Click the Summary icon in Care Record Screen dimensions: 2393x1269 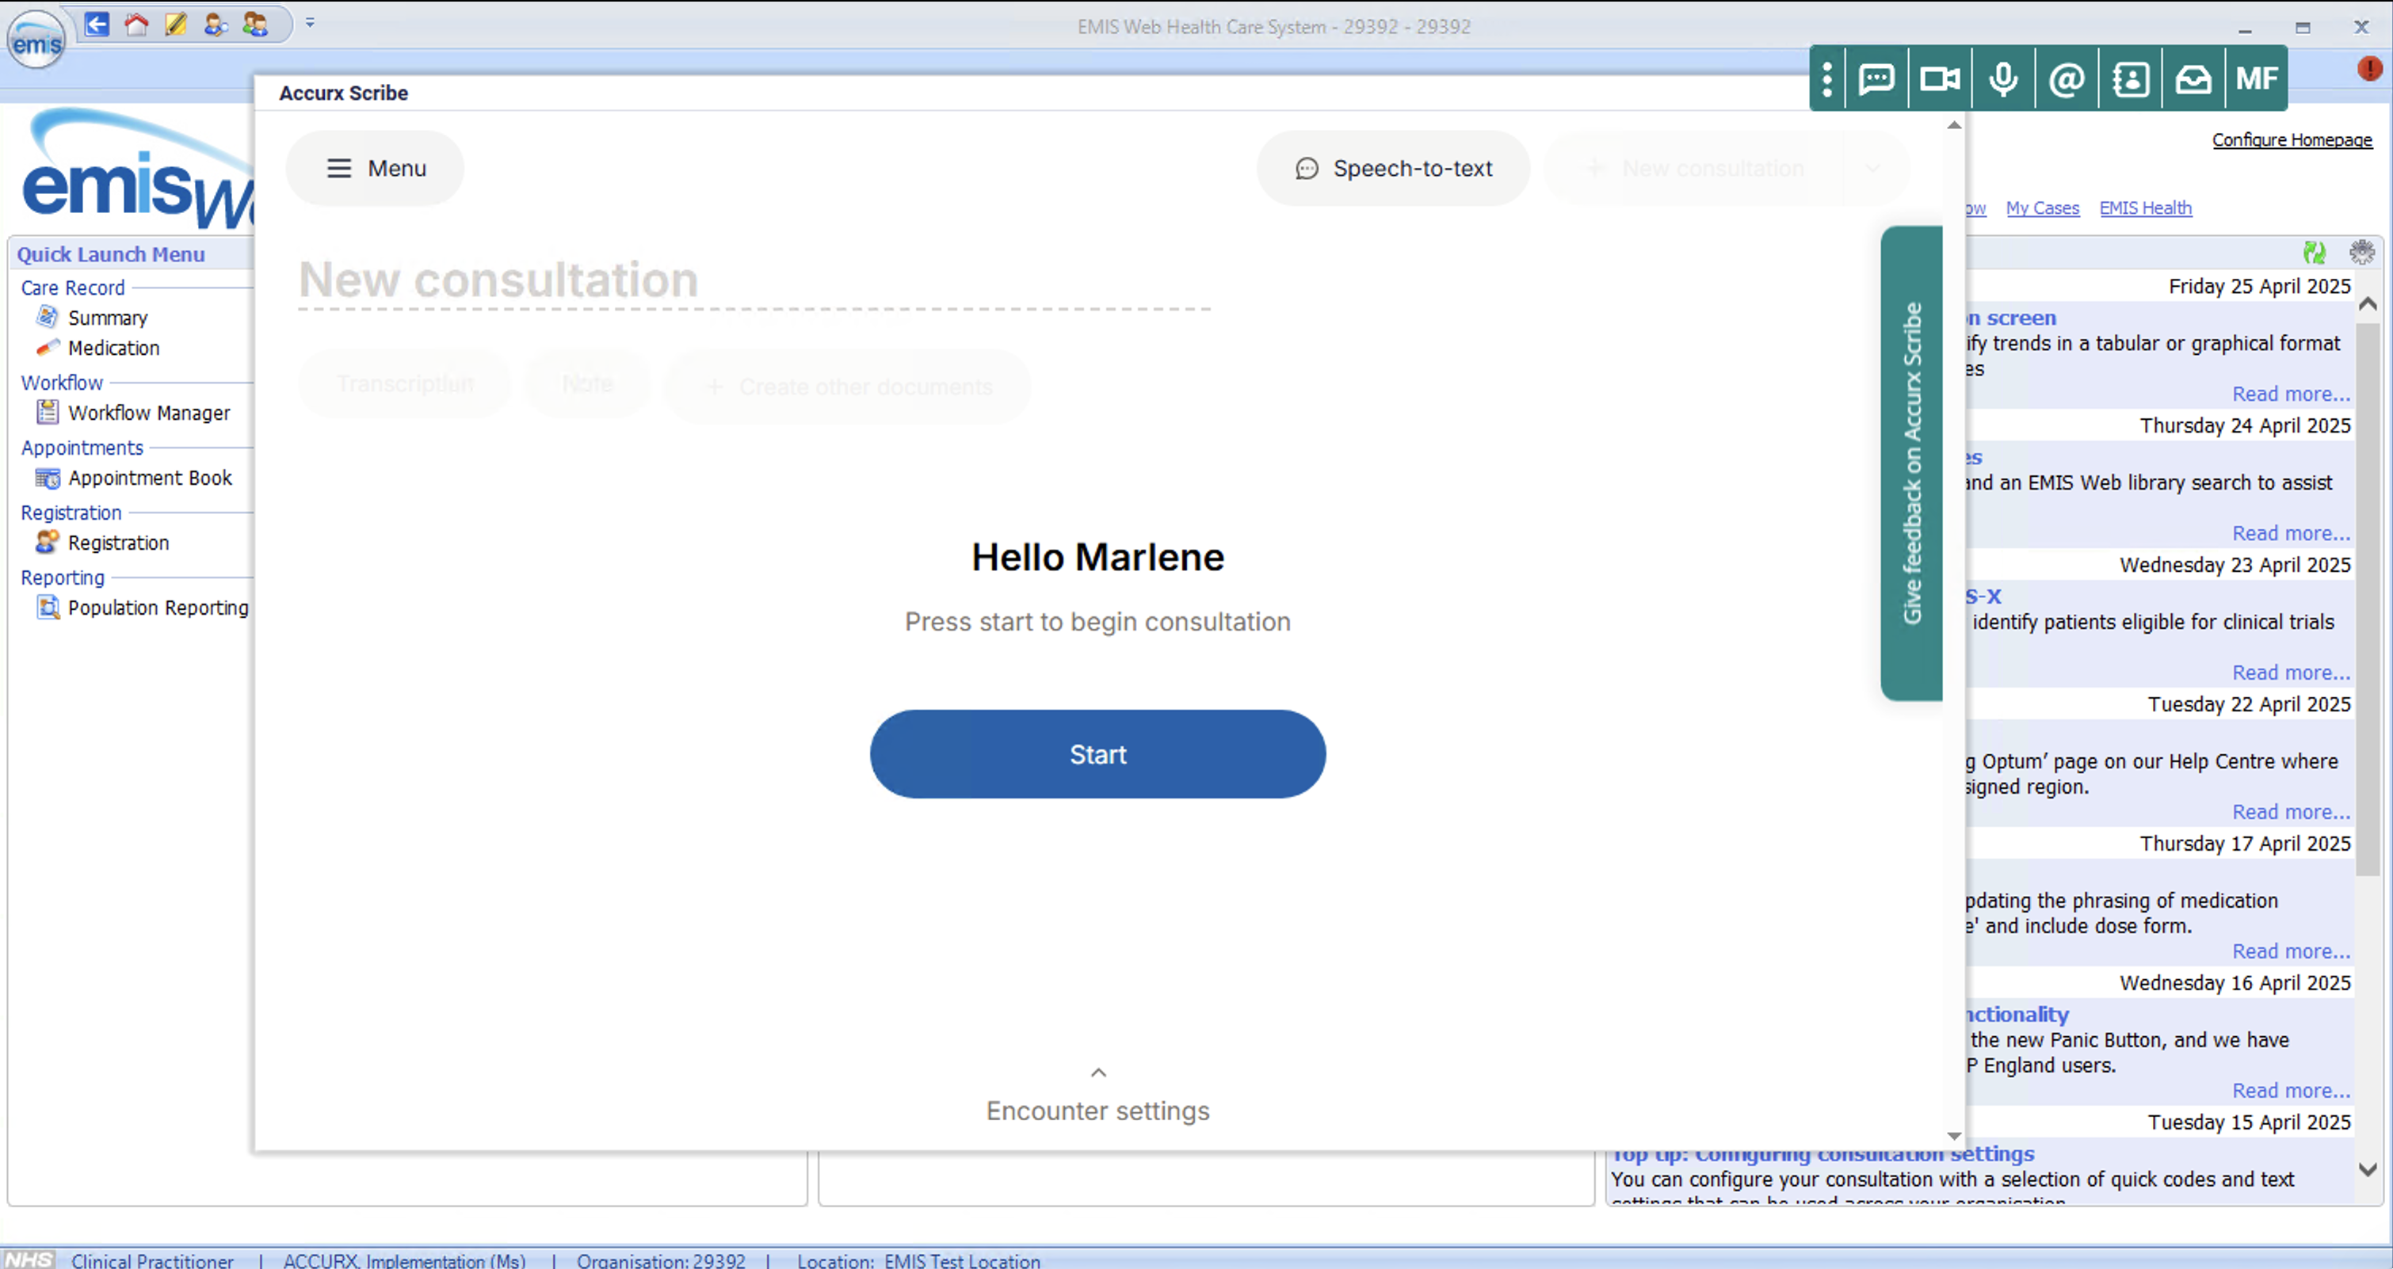48,317
